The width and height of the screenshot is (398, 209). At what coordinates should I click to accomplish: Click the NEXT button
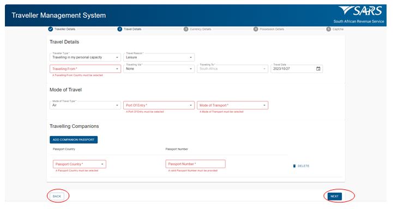(335, 196)
